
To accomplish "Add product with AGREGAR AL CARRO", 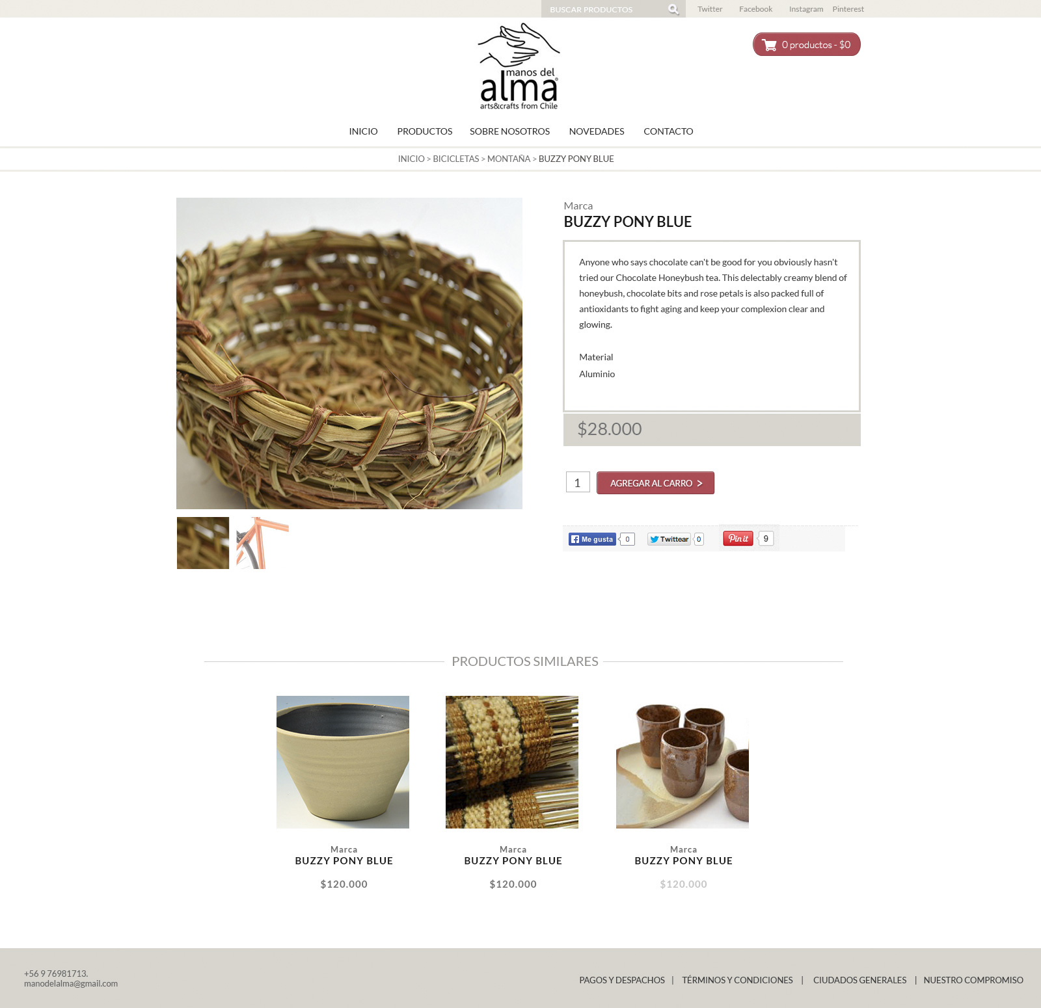I will [x=655, y=483].
